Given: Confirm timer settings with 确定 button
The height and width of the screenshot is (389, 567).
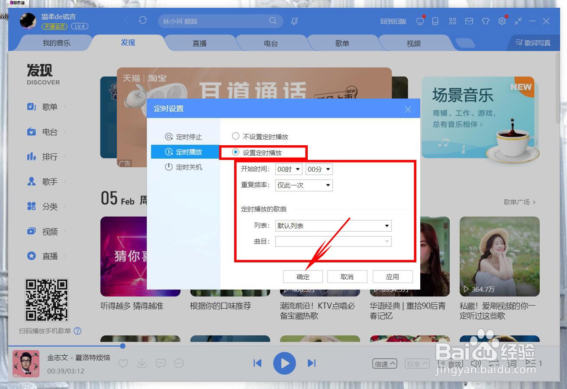Looking at the screenshot, I should [x=303, y=277].
